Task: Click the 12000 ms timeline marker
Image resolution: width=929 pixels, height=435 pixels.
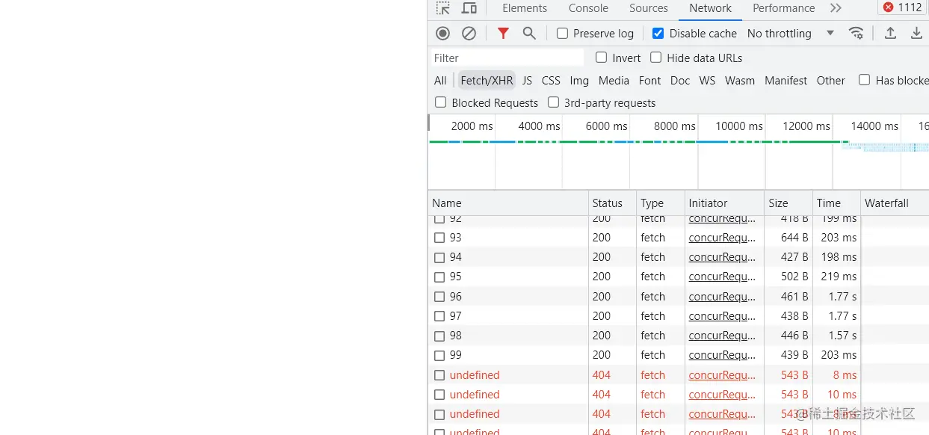Action: click(806, 126)
